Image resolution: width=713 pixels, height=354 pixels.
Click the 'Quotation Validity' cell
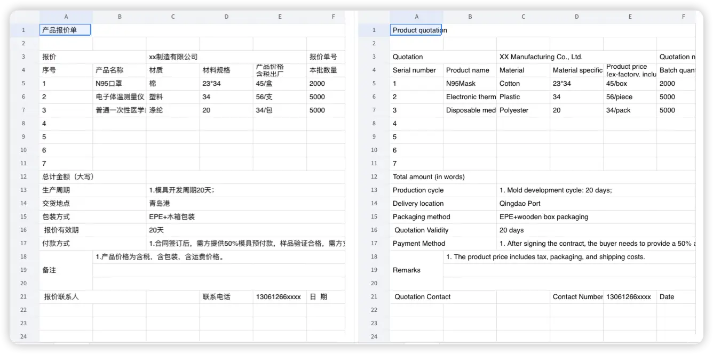(x=443, y=230)
